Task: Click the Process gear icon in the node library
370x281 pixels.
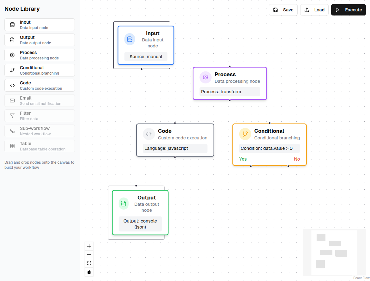Action: coord(12,55)
